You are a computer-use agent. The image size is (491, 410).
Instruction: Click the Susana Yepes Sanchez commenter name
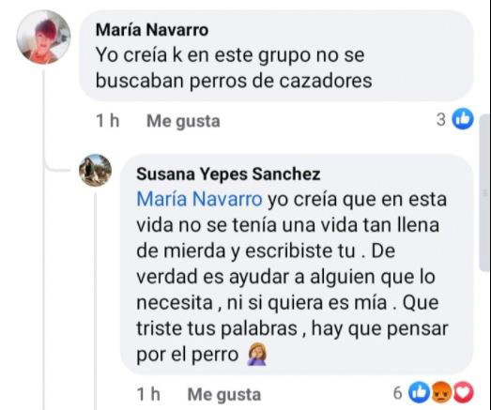click(228, 174)
